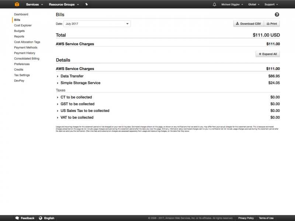This screenshot has height=221, width=295.
Task: Print the current bill
Action: [272, 24]
